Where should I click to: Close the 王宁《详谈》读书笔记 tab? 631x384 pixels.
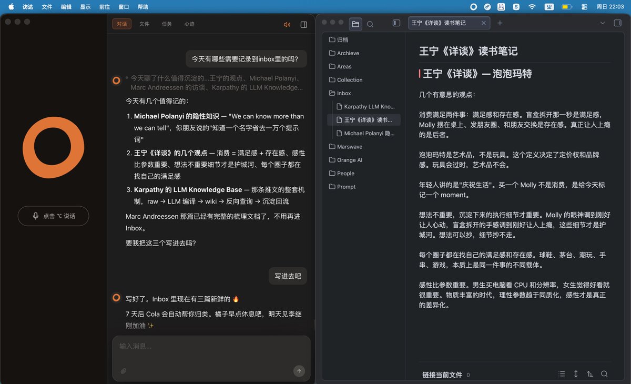click(x=484, y=23)
